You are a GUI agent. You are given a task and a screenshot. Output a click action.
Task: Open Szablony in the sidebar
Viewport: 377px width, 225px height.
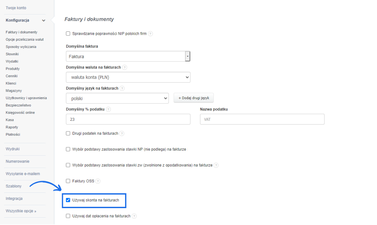(x=14, y=186)
